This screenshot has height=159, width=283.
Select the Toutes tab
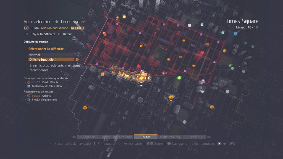click(146, 137)
